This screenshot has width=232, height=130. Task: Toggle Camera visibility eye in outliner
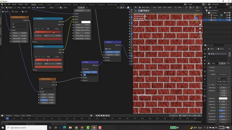pyautogui.click(x=227, y=15)
